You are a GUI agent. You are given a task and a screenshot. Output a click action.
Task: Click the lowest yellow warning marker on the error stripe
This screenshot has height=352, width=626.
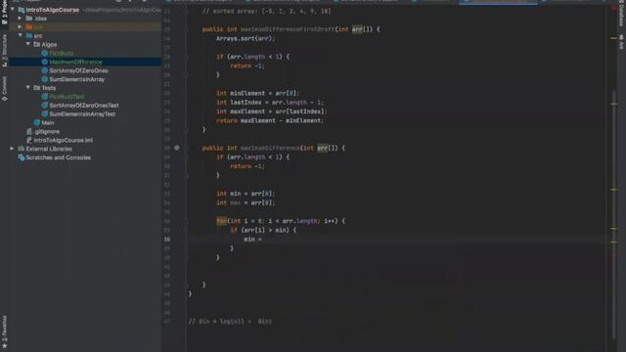(x=614, y=242)
